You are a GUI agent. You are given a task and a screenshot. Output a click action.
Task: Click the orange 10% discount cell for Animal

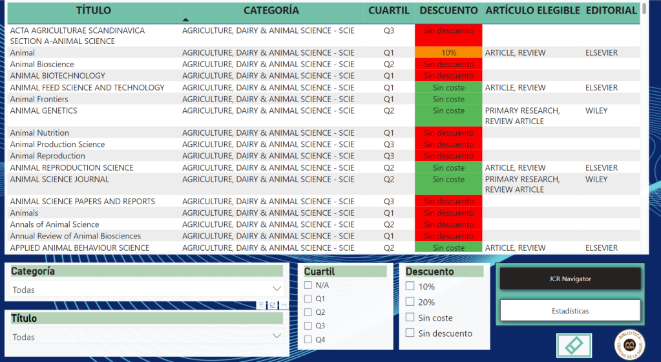[x=448, y=53]
